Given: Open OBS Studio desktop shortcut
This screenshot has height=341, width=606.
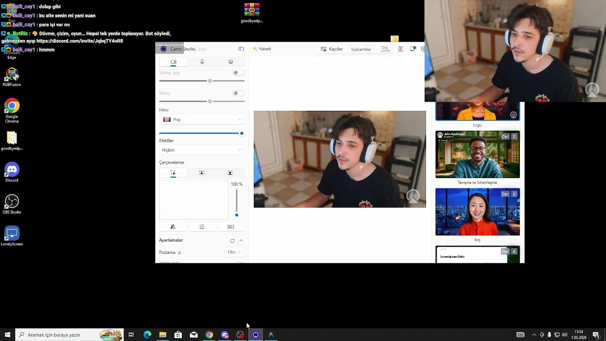Looking at the screenshot, I should (12, 204).
